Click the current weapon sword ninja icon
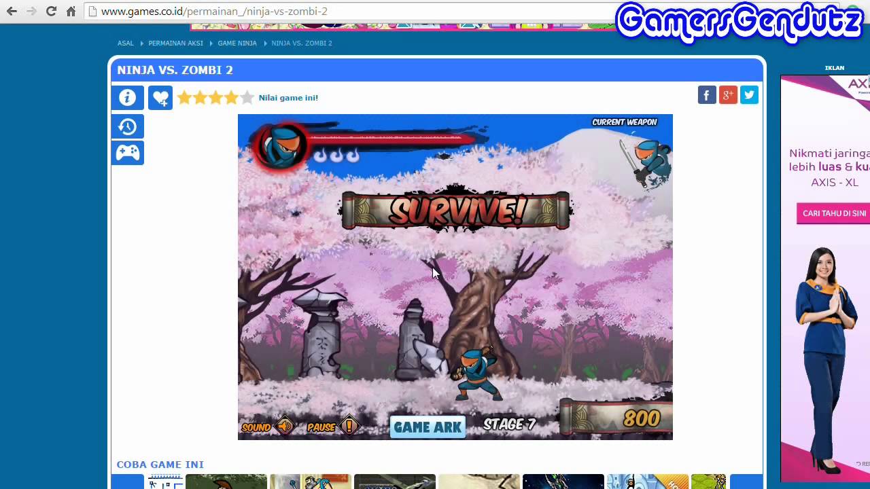This screenshot has height=489, width=870. pyautogui.click(x=645, y=163)
